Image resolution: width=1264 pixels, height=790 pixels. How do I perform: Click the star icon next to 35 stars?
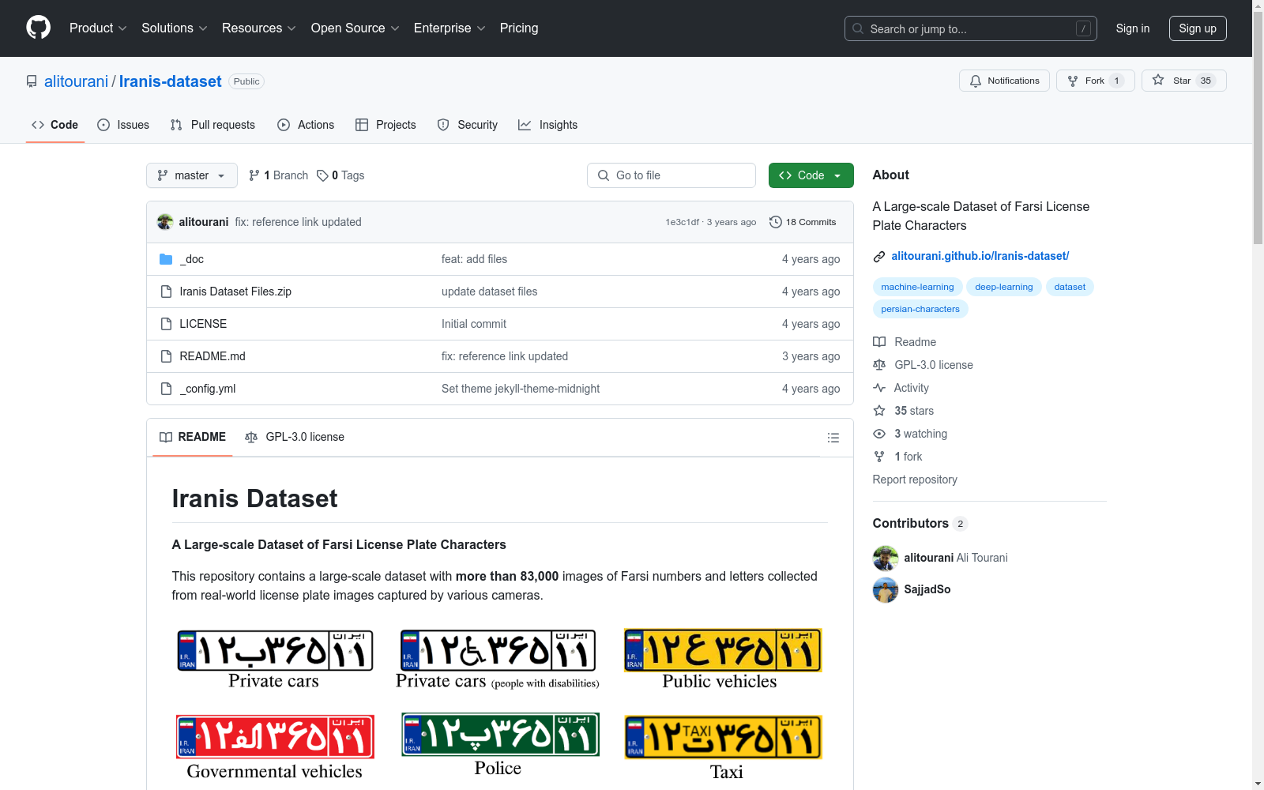click(879, 411)
